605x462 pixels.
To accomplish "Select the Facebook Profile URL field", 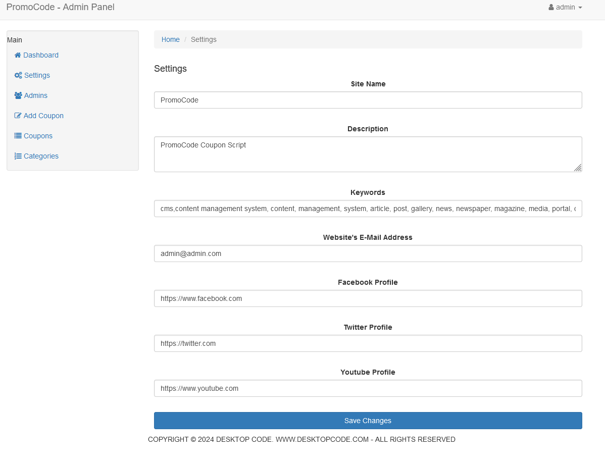I will (x=368, y=298).
